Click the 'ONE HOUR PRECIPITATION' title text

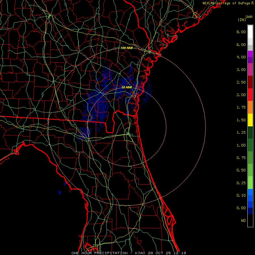tap(99, 253)
